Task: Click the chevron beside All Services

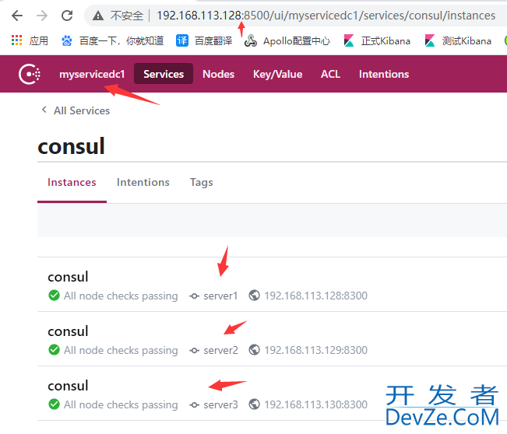Action: [44, 110]
